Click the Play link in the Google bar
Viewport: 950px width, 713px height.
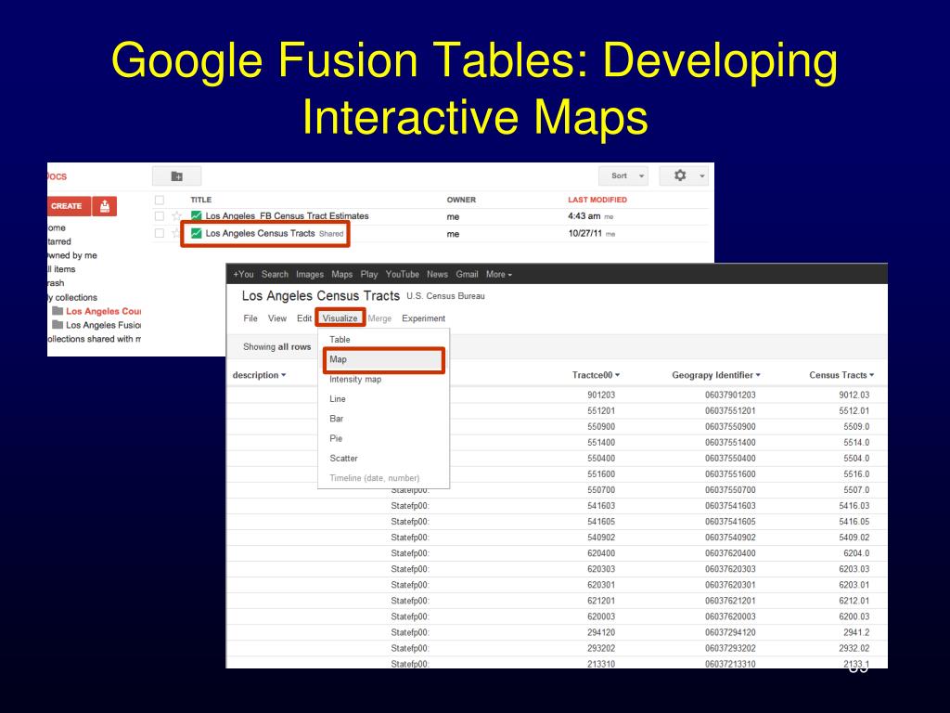(369, 274)
